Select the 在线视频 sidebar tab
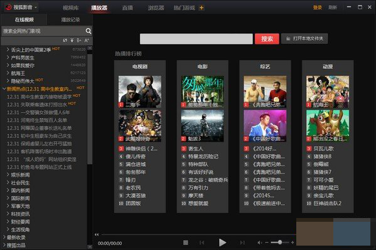The image size is (376, 250). coord(24,19)
